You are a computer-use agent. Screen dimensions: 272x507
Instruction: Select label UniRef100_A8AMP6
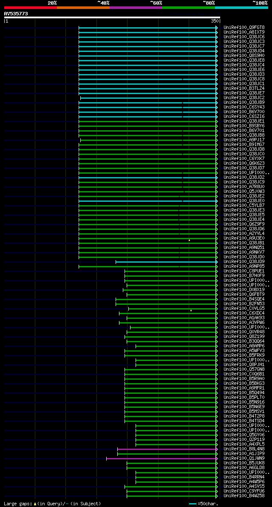pos(244,346)
